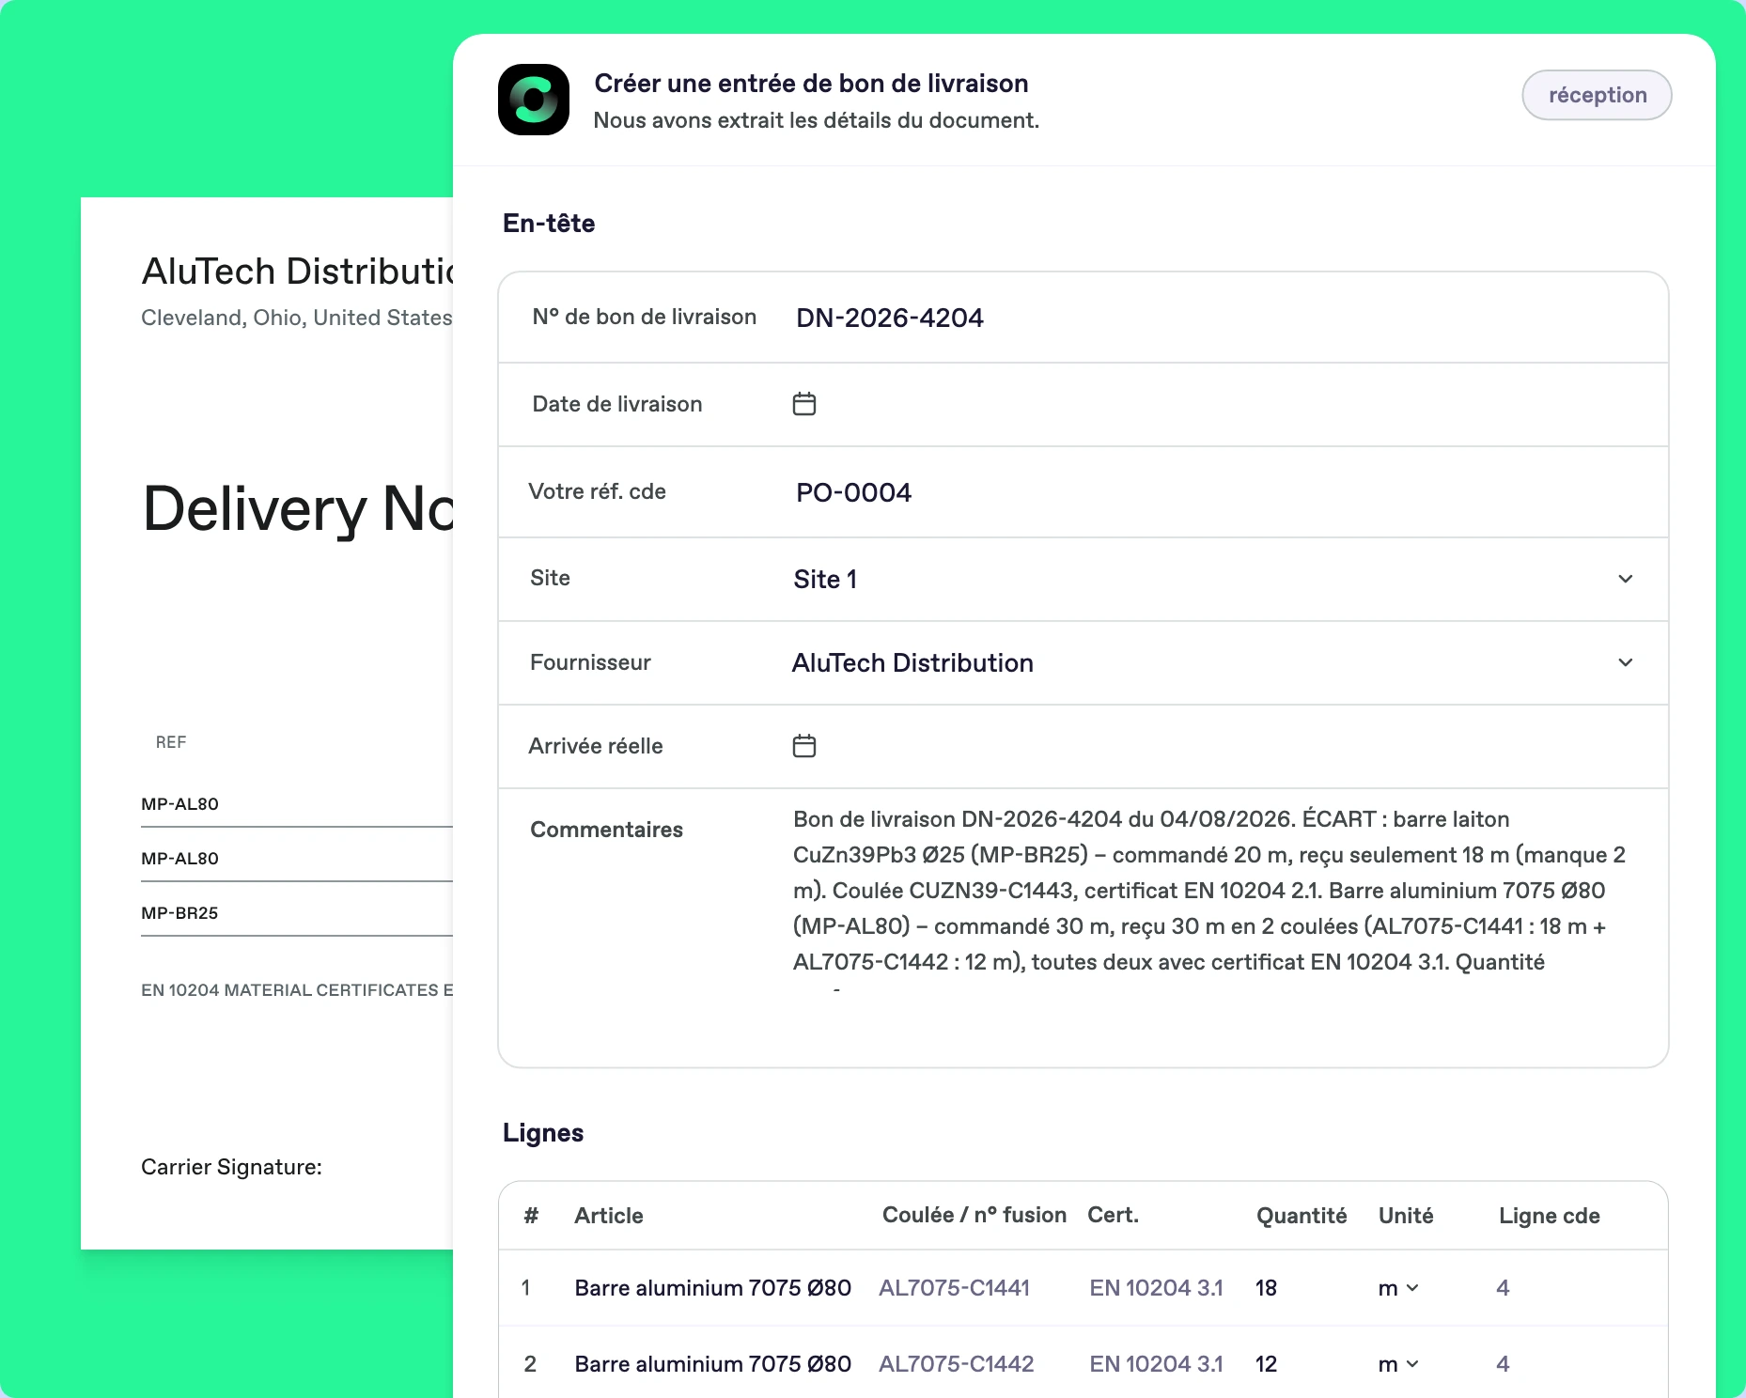The image size is (1746, 1398).
Task: Click the Coulée / n° fusion header
Action: pyautogui.click(x=974, y=1215)
